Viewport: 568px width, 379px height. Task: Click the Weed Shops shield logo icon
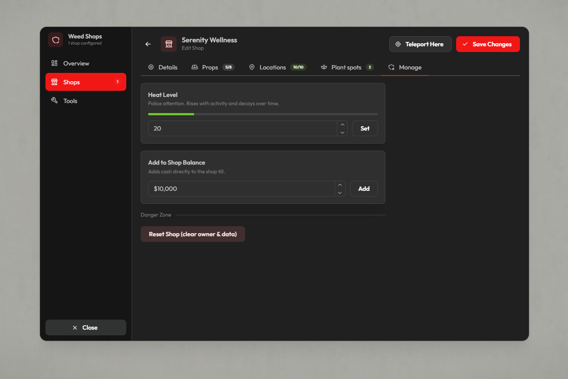click(55, 40)
